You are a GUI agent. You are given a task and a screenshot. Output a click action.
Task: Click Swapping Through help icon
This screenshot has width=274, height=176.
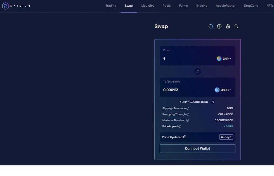188,114
